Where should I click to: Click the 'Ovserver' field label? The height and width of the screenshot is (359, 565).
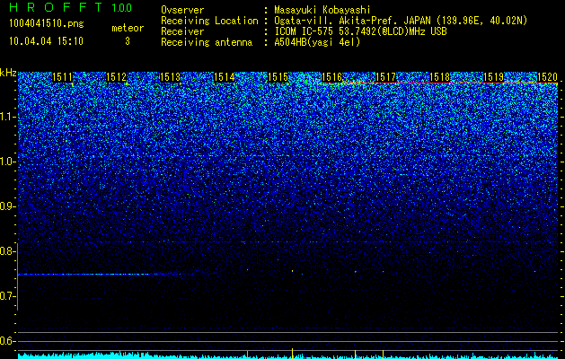point(182,10)
